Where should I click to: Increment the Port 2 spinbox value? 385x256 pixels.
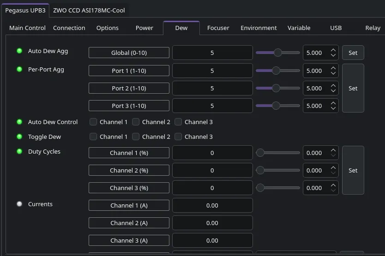(x=333, y=86)
